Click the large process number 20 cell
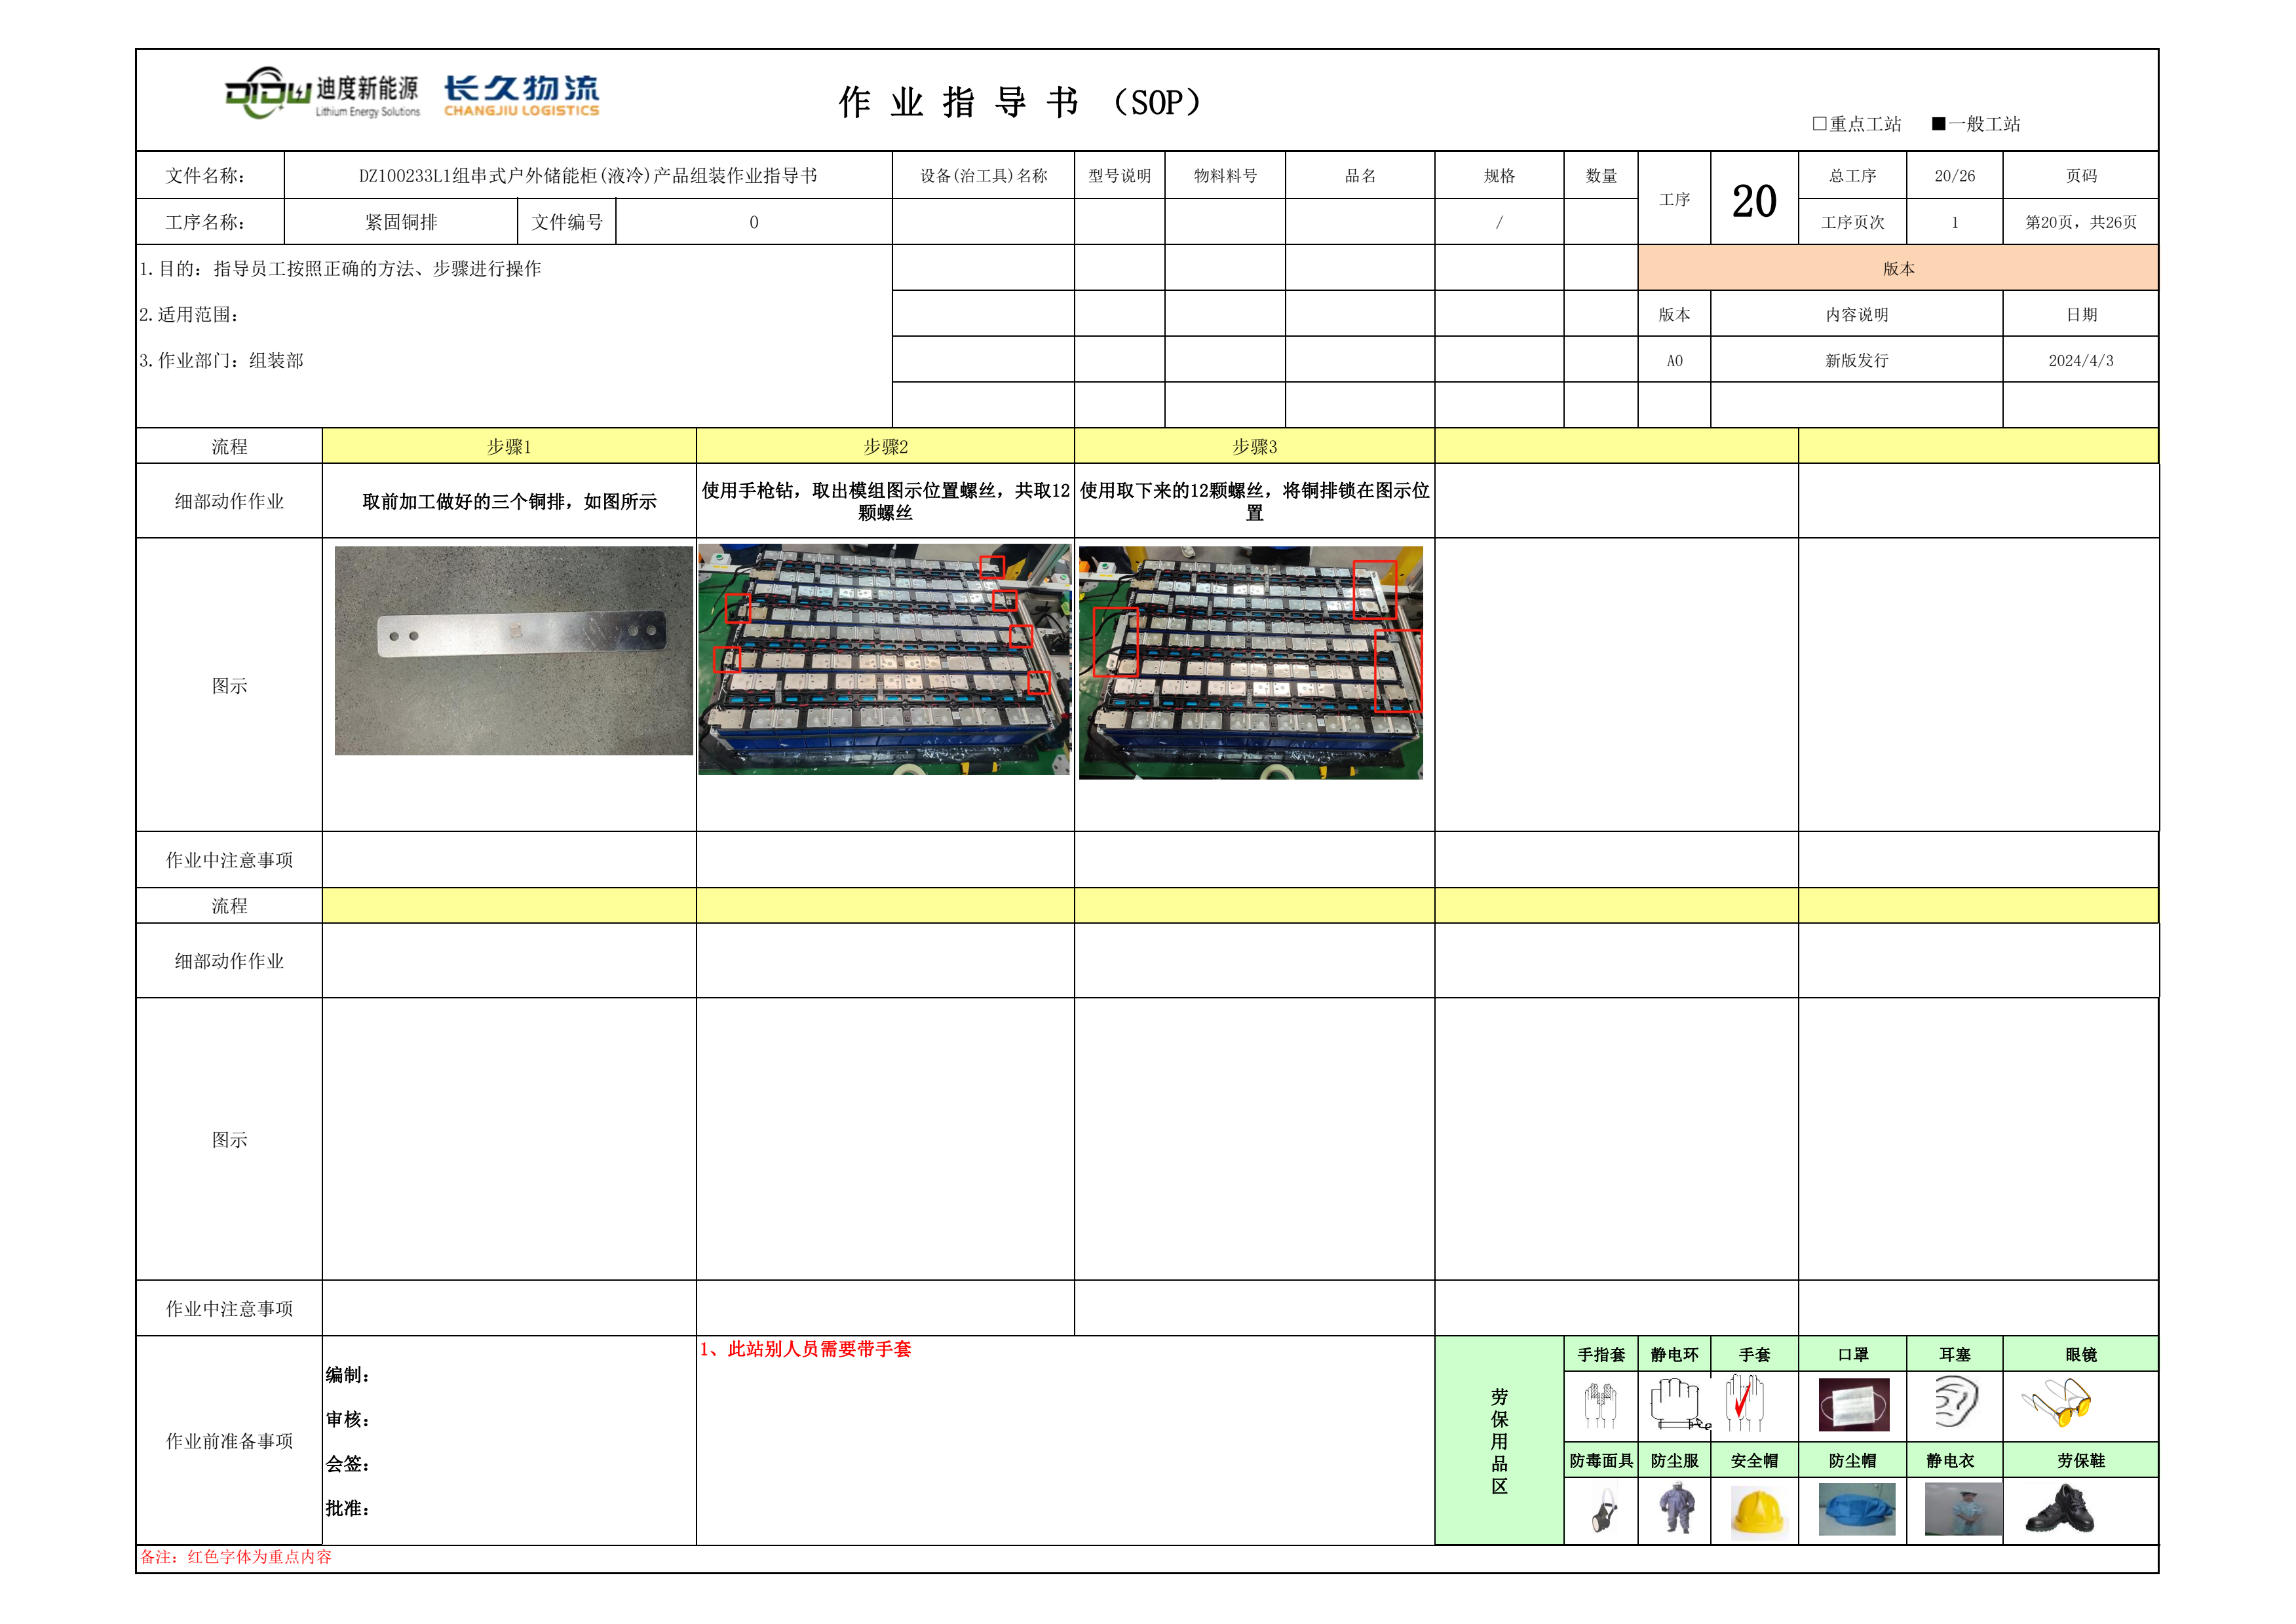 (x=1754, y=200)
